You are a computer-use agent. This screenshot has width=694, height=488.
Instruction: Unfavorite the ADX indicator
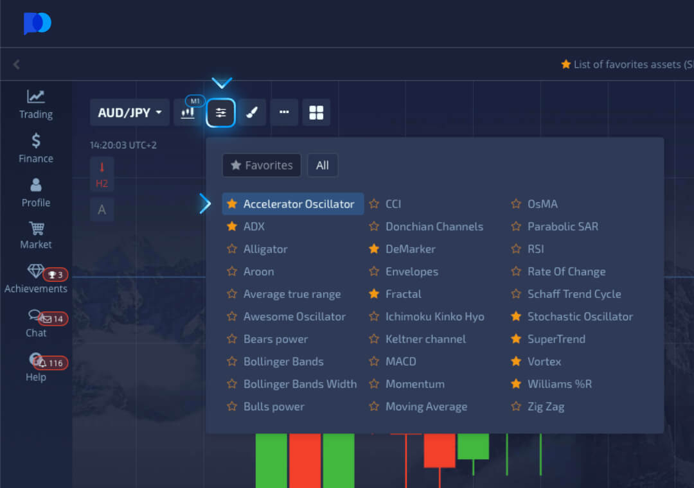231,226
